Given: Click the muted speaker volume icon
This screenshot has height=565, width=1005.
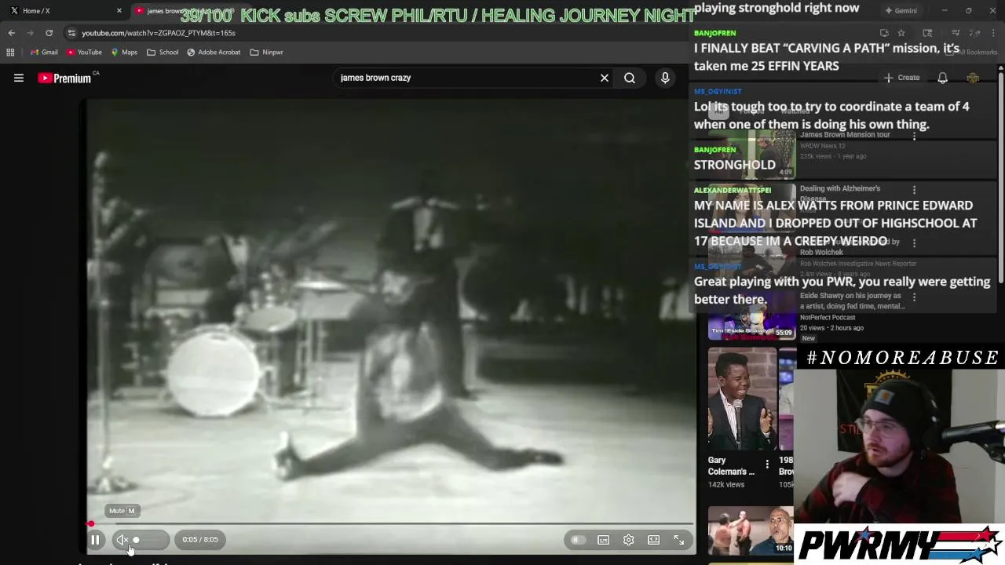Looking at the screenshot, I should pyautogui.click(x=122, y=540).
